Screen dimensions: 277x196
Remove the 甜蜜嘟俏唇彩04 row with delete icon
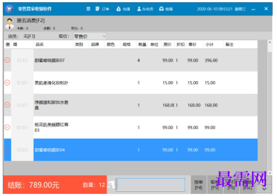(7, 150)
